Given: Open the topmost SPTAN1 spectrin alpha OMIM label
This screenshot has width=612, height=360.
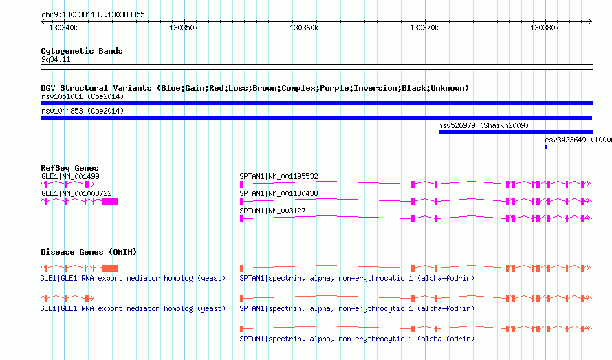Looking at the screenshot, I should coord(357,278).
